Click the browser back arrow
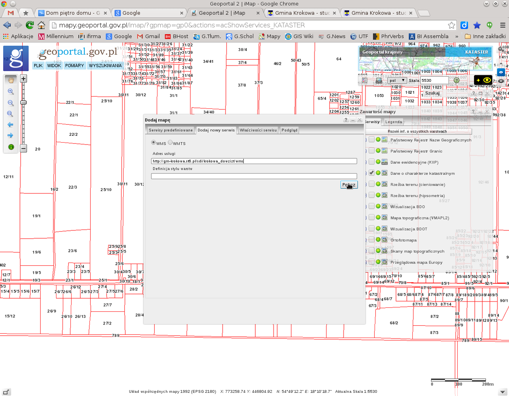This screenshot has height=396, width=509. 7,25
